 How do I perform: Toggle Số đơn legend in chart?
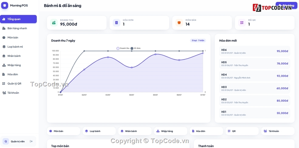click(135, 48)
